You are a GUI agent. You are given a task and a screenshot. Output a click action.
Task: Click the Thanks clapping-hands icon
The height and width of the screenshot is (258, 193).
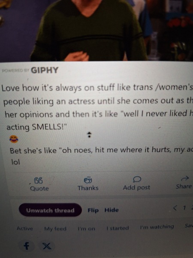coord(88,180)
